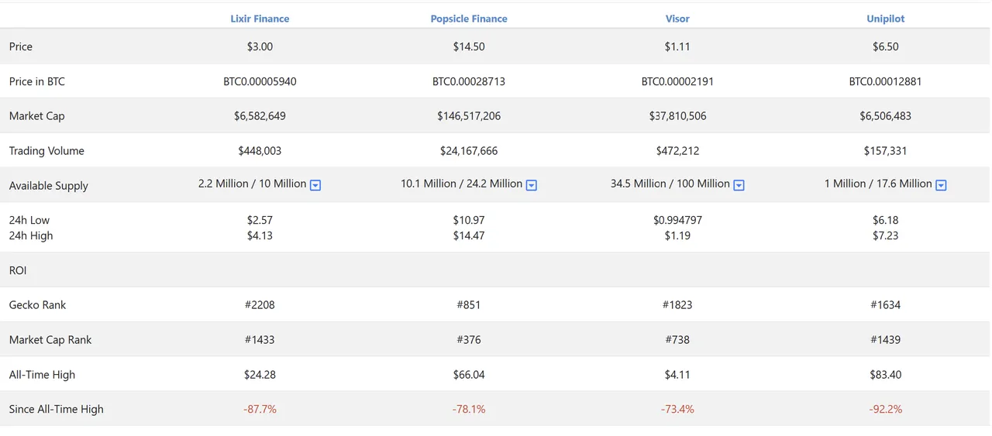
Task: Click trading volume $157,331
Action: point(885,151)
